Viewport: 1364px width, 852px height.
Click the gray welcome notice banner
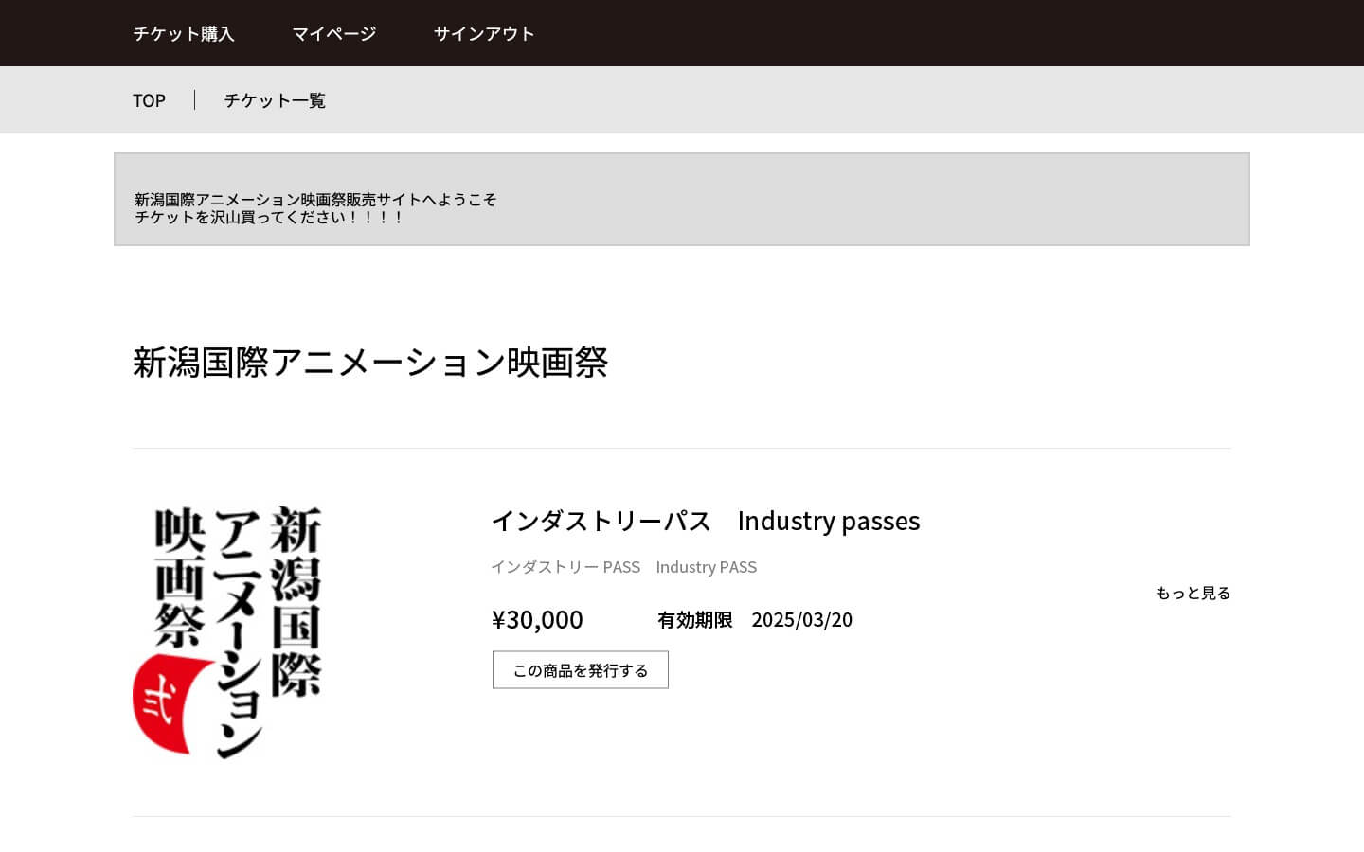(x=852, y=199)
